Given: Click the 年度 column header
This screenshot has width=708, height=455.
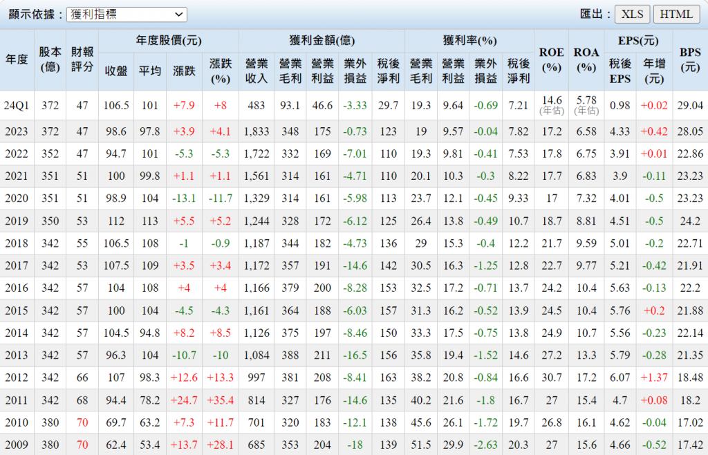Looking at the screenshot, I should coord(17,60).
